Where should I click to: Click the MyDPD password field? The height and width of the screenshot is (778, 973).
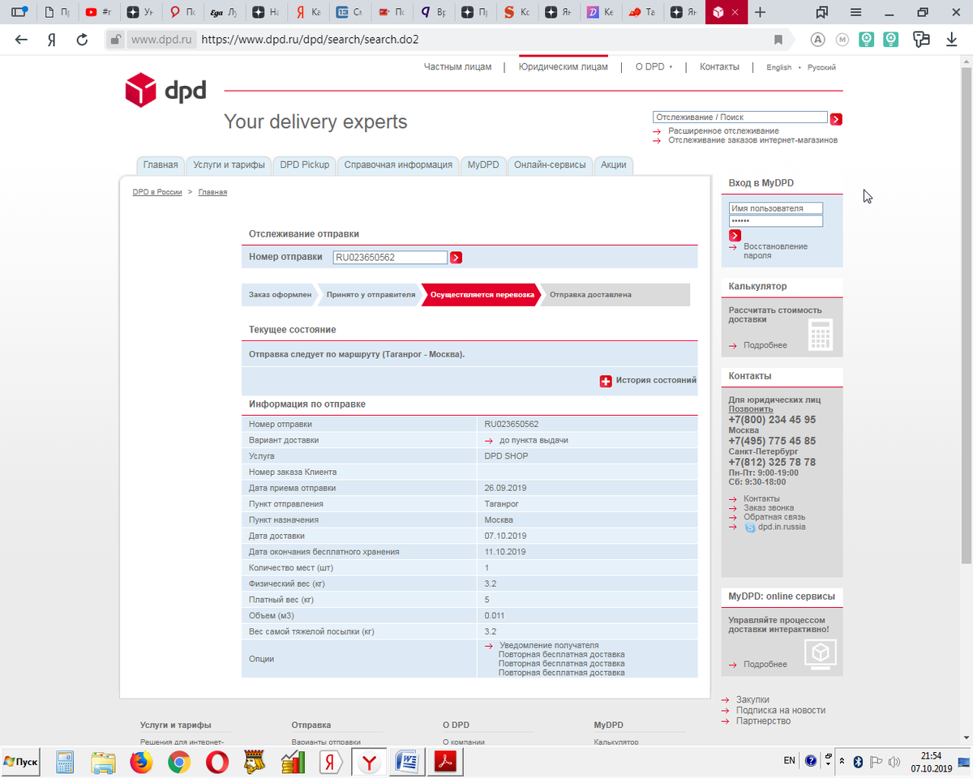pos(776,221)
